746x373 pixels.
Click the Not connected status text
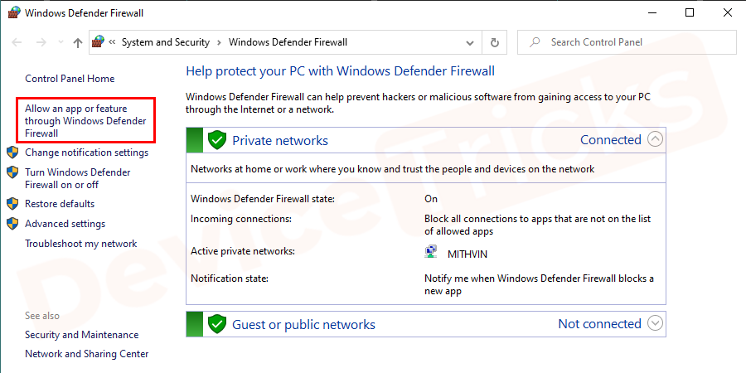tap(600, 324)
